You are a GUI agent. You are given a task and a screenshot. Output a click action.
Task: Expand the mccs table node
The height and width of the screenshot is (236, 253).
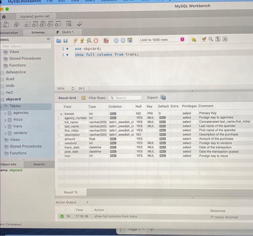tap(5, 120)
